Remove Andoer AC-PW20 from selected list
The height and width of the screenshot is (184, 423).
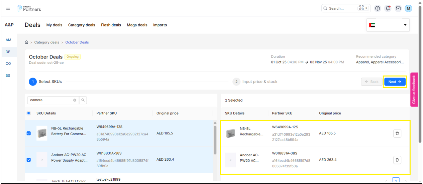click(397, 160)
